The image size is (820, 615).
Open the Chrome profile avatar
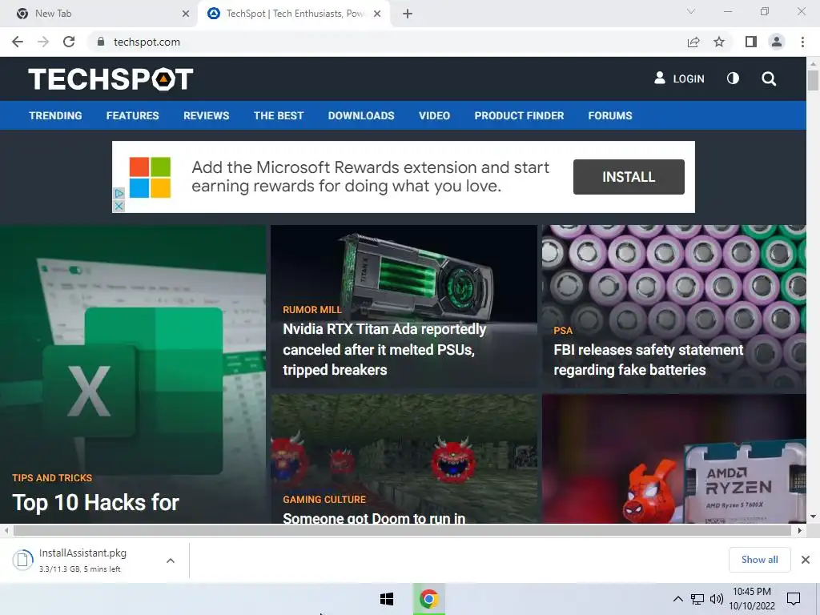pos(777,42)
